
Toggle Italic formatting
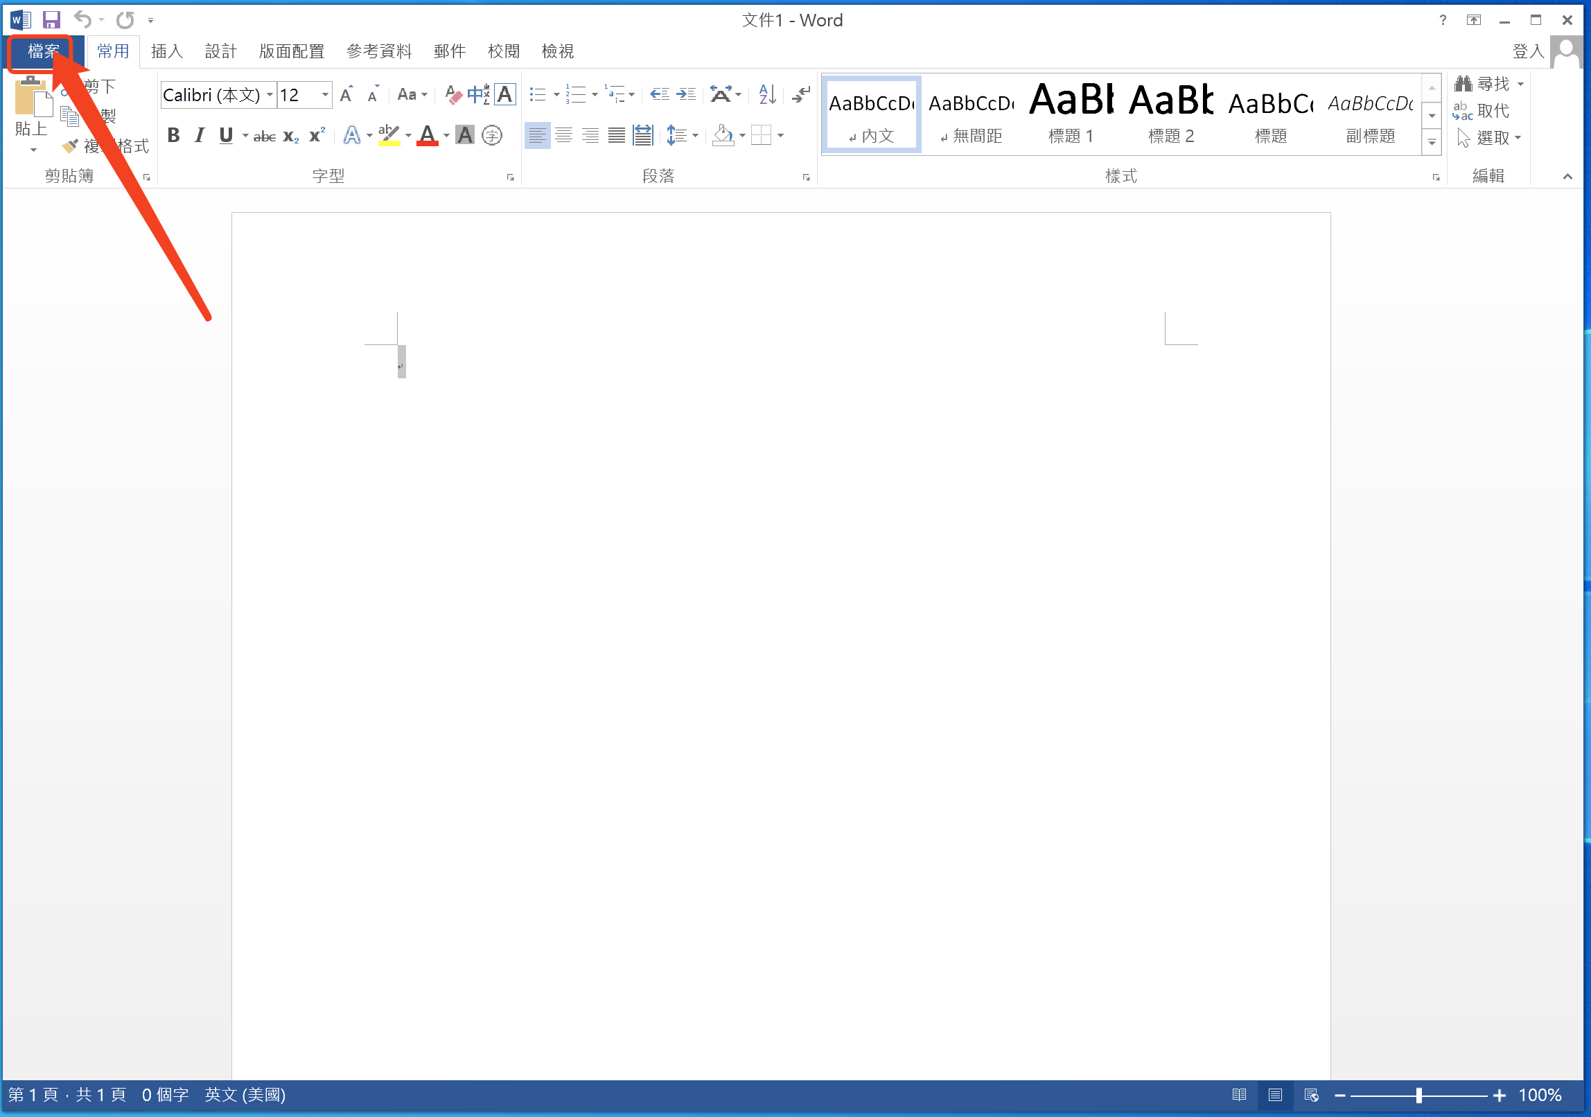[x=200, y=135]
